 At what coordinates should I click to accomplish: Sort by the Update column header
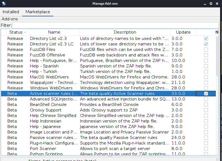coord(183,32)
